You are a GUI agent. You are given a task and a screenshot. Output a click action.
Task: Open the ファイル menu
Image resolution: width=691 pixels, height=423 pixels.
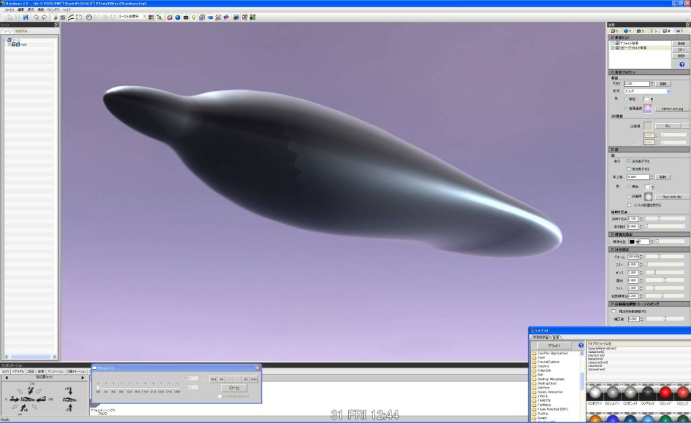[9, 9]
